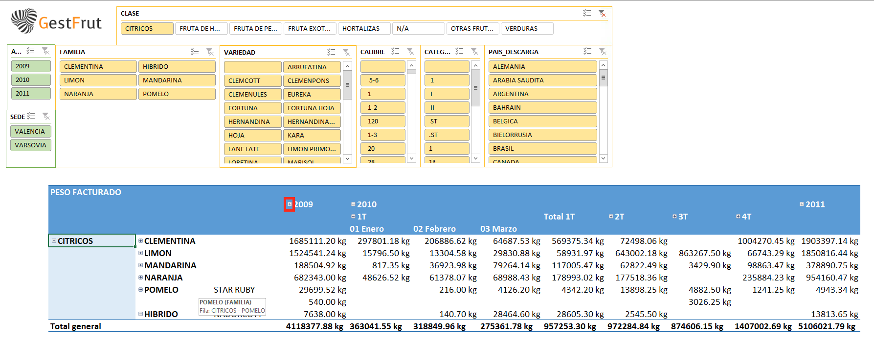Screen dimensions: 874x359
Task: Collapse the 1T quarter column group
Action: coord(353,217)
